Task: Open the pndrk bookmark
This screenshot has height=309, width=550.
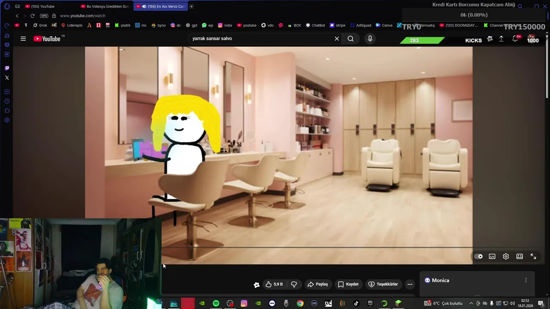Action: coord(122,25)
